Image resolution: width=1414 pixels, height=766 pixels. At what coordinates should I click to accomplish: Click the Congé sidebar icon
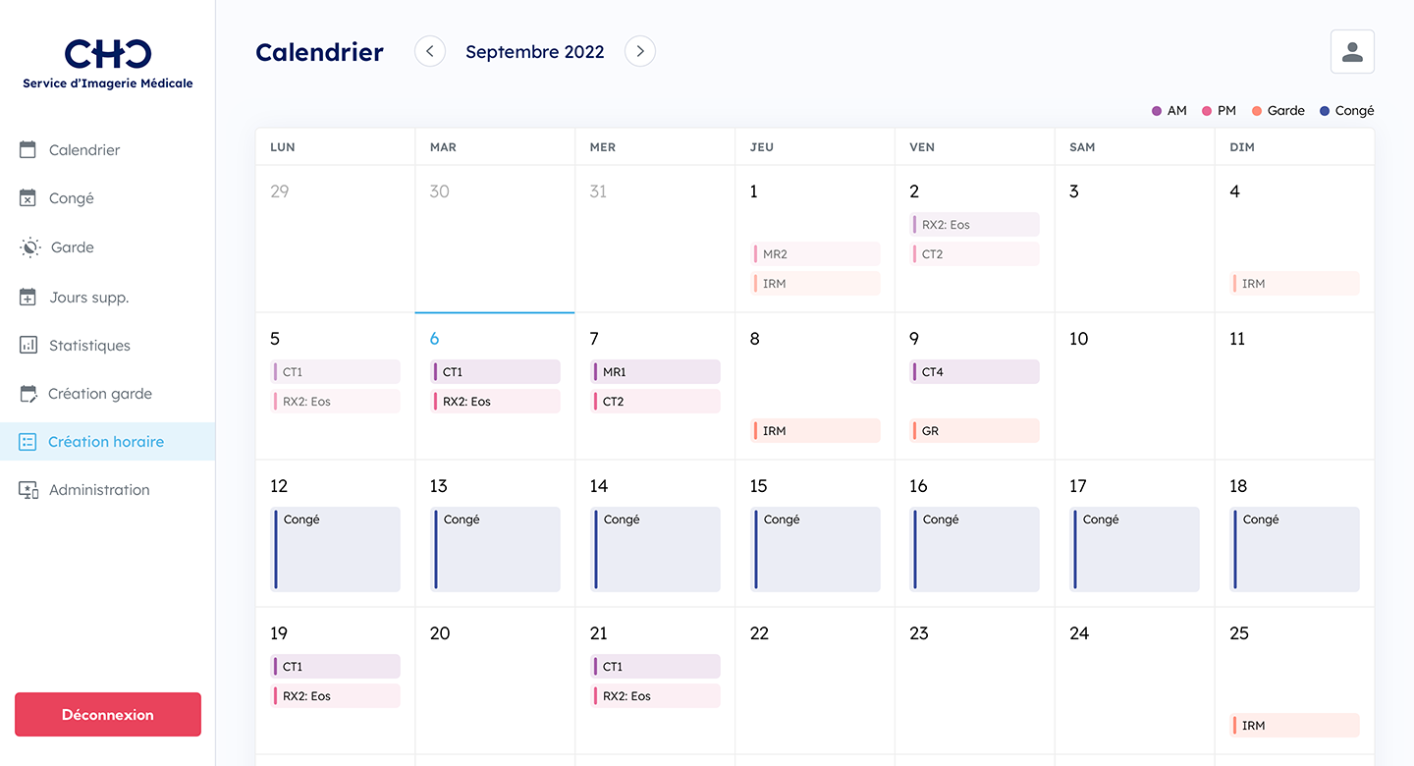(28, 198)
